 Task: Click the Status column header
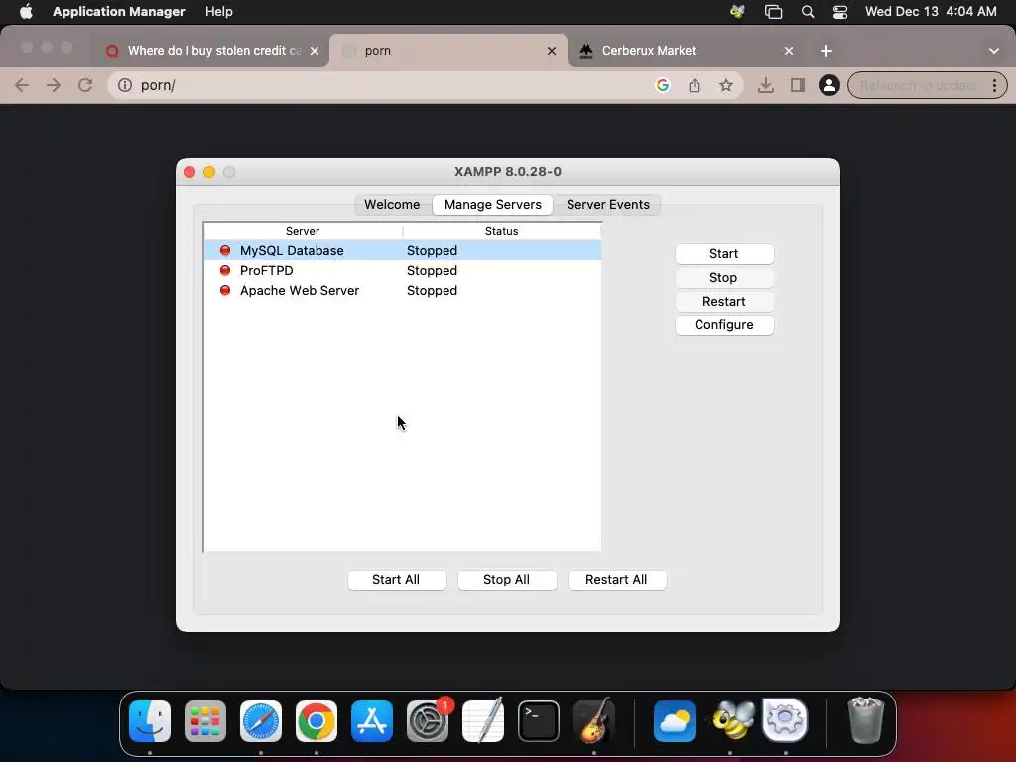(x=501, y=231)
